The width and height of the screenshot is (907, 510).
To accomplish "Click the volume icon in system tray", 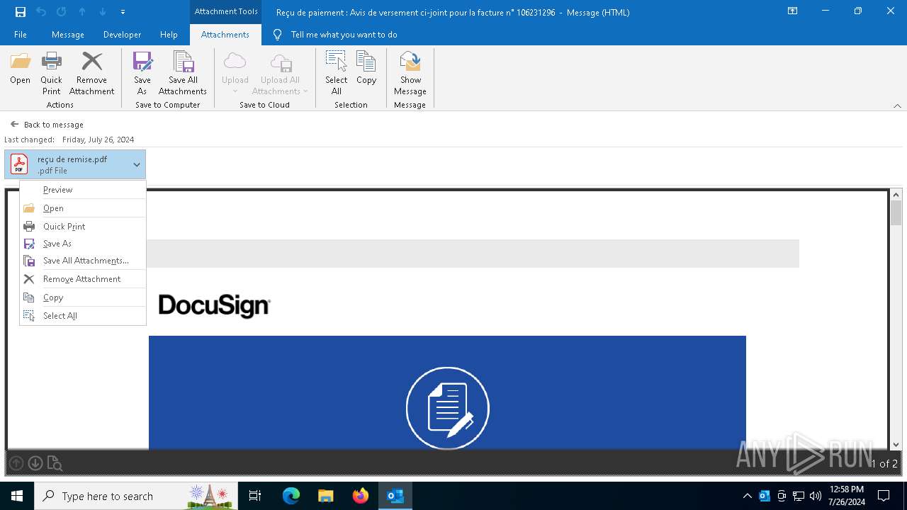I will click(816, 496).
